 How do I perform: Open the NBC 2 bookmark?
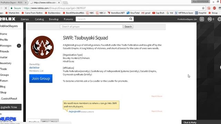pos(100,13)
